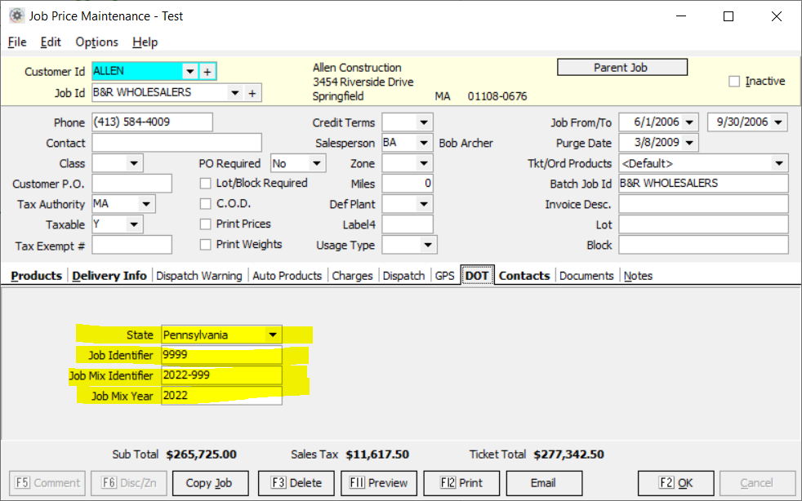Click the app gear icon in title bar

tap(16, 16)
